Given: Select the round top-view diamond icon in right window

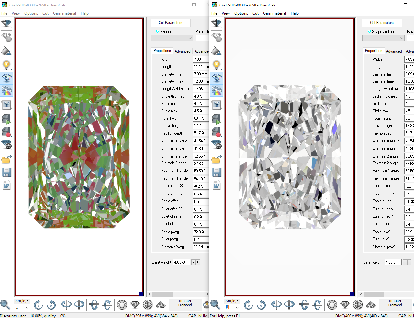Looking at the screenshot, I should point(332,304).
